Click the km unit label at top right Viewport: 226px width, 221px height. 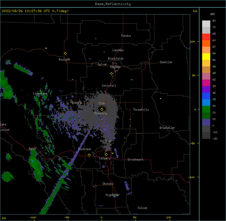coord(195,11)
